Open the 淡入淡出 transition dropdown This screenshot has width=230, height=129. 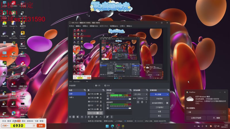pyautogui.click(x=140, y=94)
